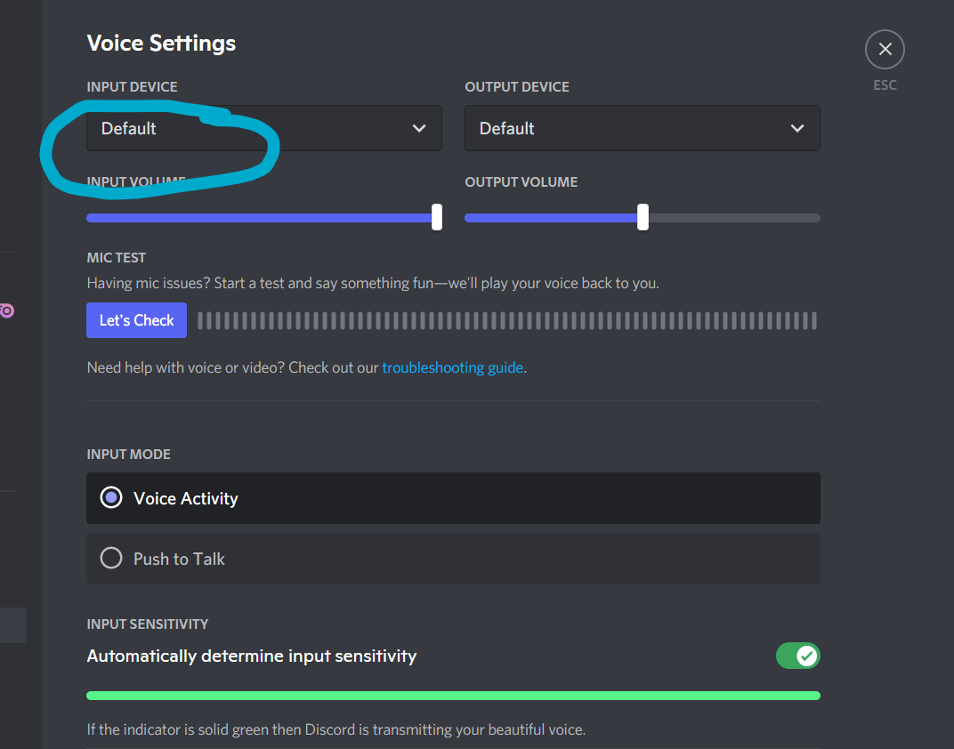Start mic test with Let's Check
Viewport: 954px width, 749px height.
136,320
